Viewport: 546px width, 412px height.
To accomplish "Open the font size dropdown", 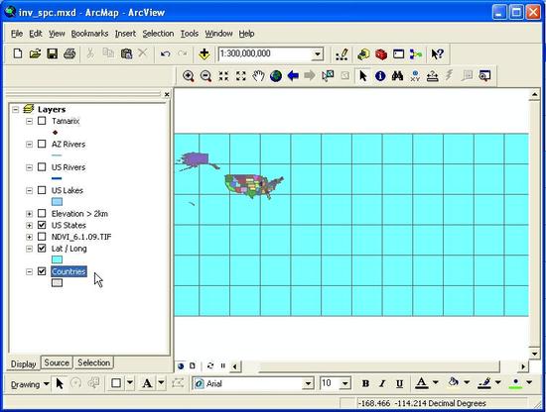I will [344, 384].
